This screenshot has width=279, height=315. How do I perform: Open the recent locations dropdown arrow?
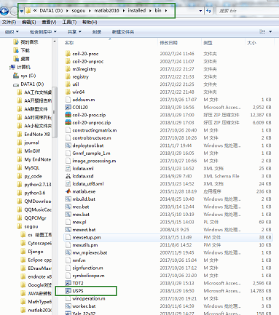click(x=22, y=11)
